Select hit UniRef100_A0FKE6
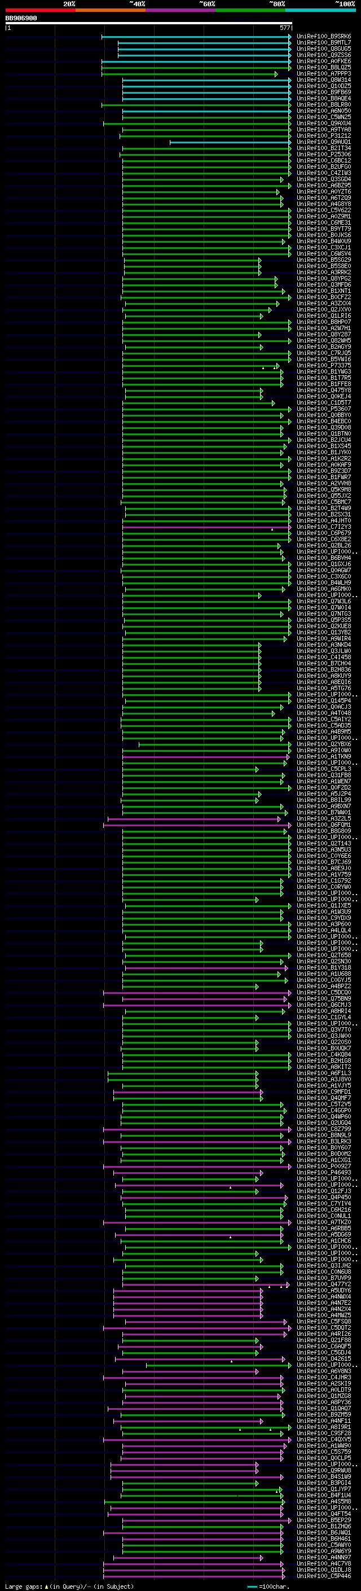 [x=323, y=61]
